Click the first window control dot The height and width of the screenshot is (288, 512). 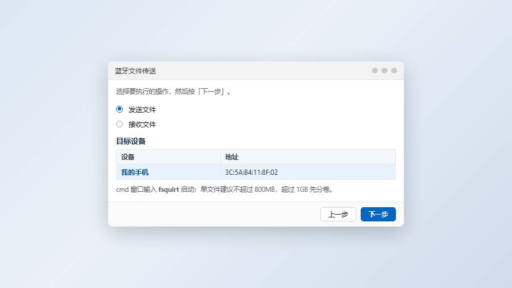(x=375, y=71)
